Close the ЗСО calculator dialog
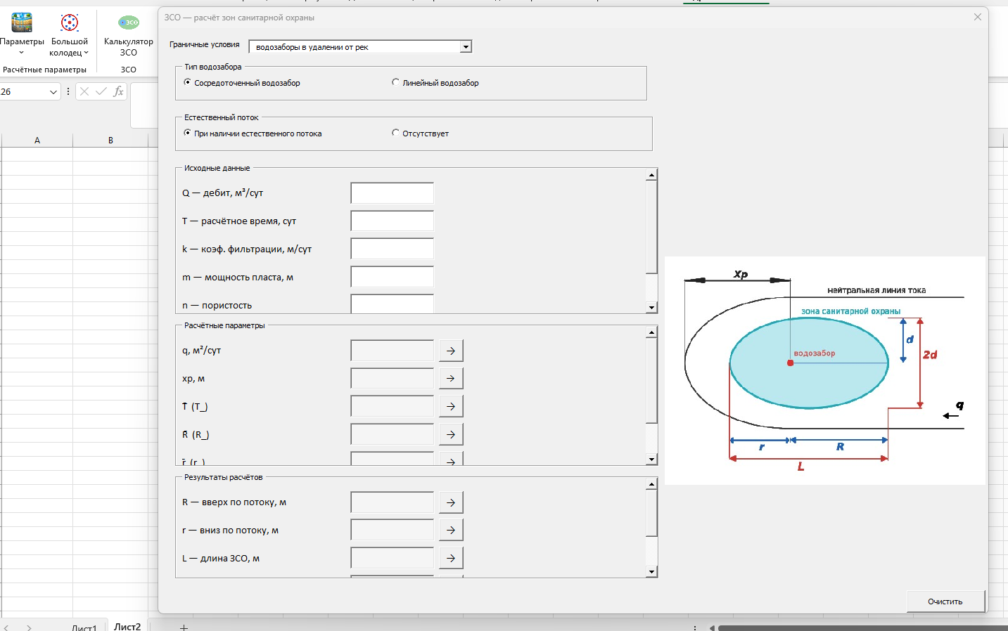The width and height of the screenshot is (1008, 631). tap(978, 17)
